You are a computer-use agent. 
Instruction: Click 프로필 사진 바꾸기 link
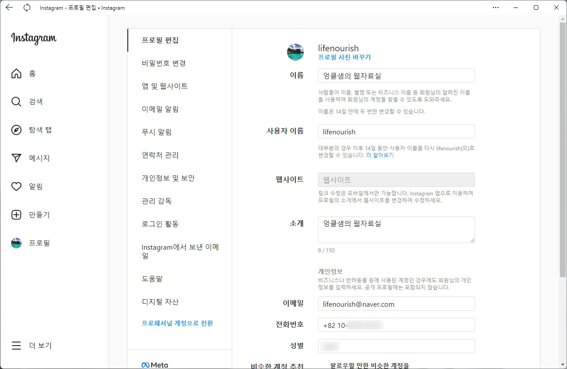(x=345, y=57)
